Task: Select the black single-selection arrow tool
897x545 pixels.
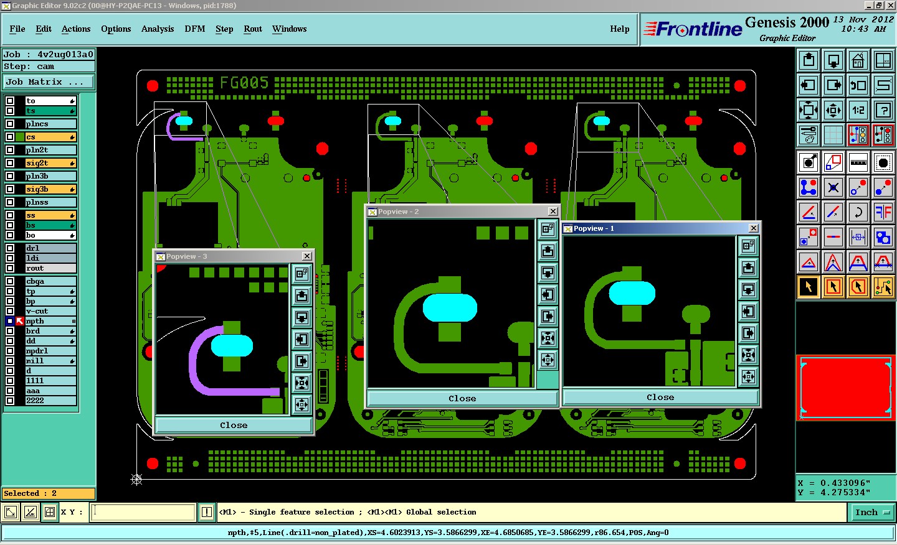Action: click(809, 287)
